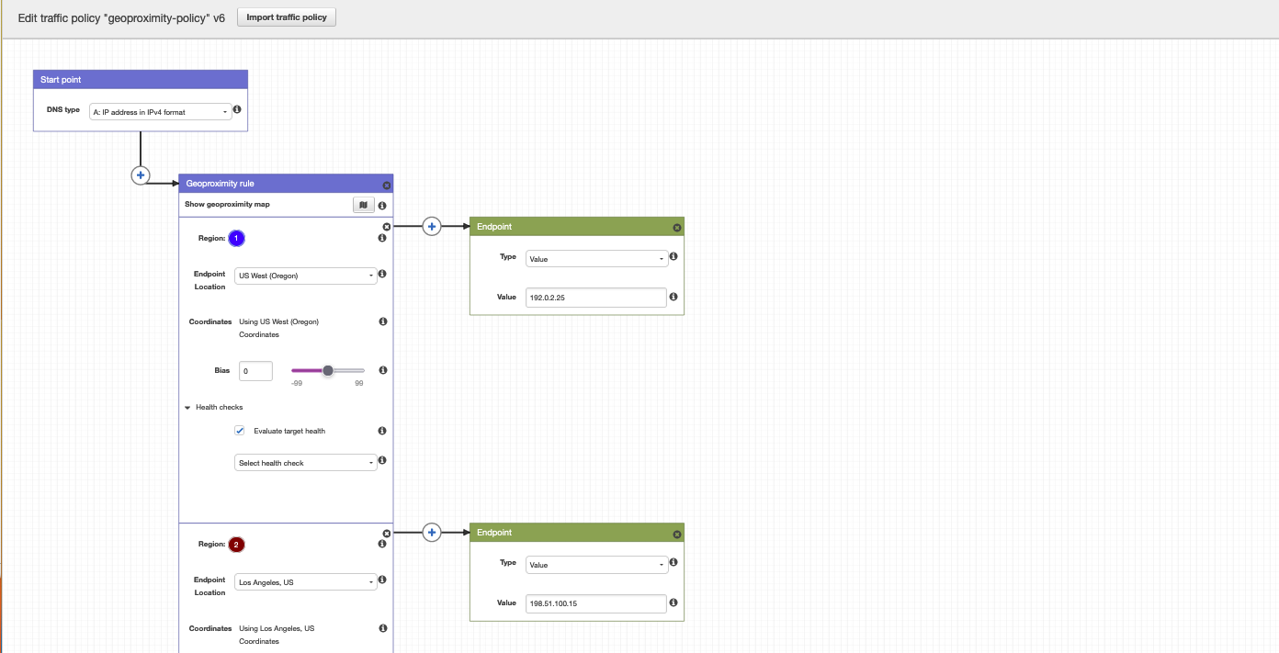The height and width of the screenshot is (653, 1279).
Task: Collapse the Health checks section
Action: point(187,407)
